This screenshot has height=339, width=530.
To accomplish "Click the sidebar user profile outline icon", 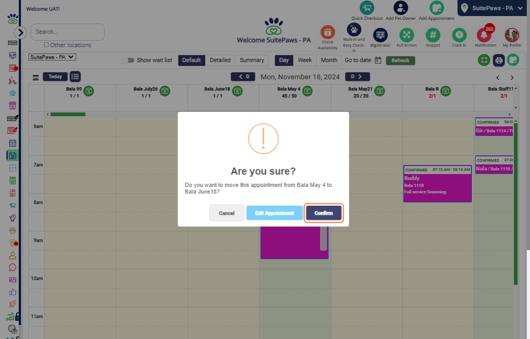I will pos(12,255).
